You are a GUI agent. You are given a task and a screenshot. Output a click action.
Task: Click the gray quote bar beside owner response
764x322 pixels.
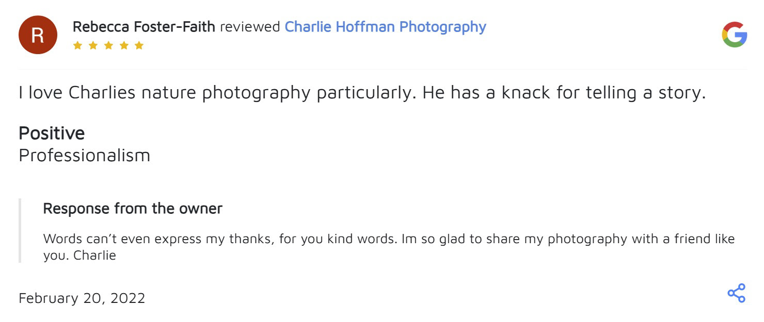pyautogui.click(x=20, y=230)
